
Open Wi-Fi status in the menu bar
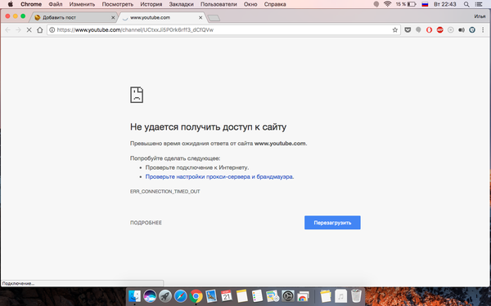387,4
